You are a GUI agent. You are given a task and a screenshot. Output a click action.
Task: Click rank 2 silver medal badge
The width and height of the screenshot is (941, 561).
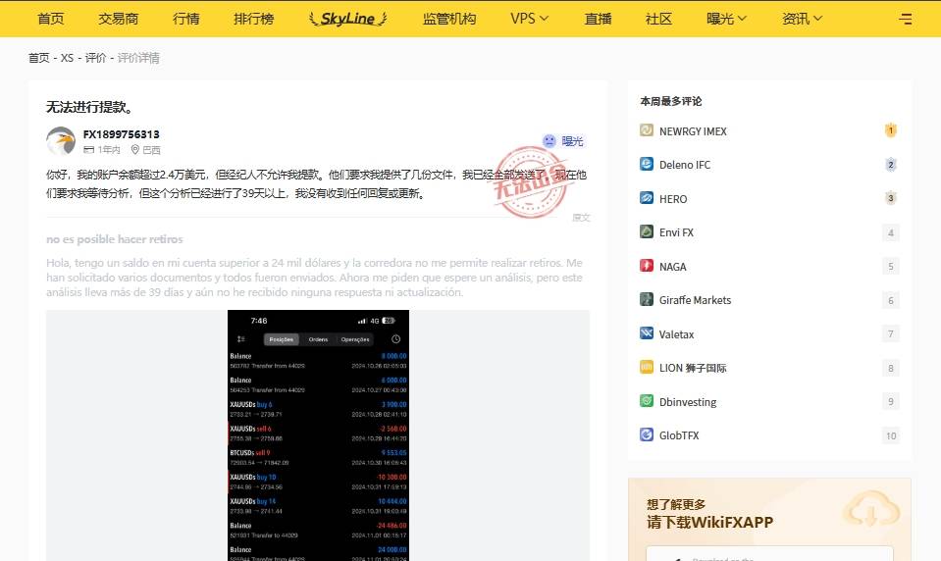(x=891, y=165)
